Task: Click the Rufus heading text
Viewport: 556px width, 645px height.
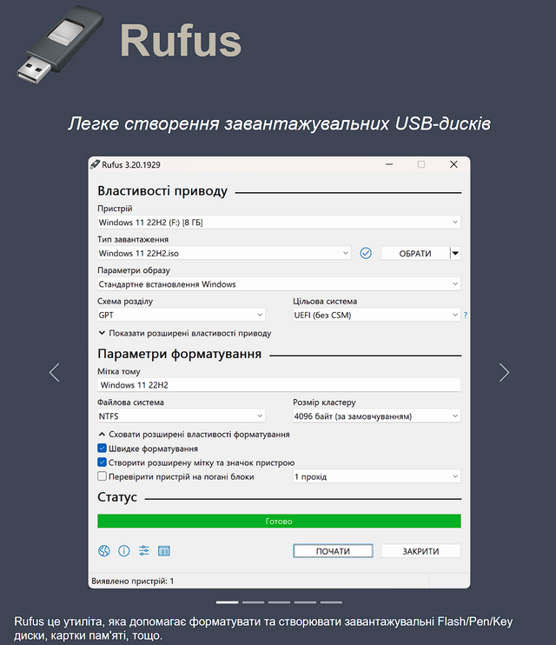Action: point(180,41)
